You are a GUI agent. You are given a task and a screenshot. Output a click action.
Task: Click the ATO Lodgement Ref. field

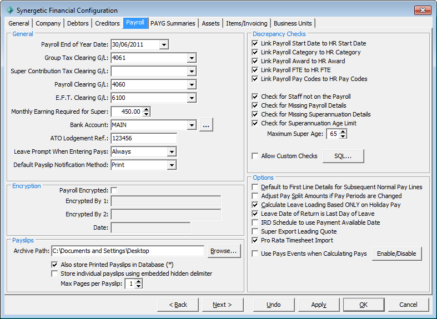144,138
